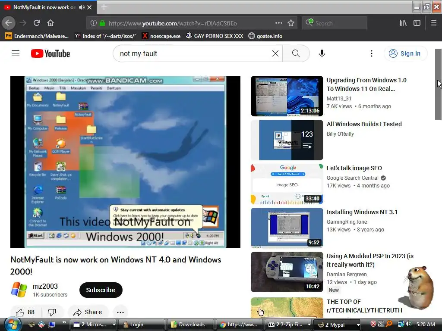442x331 pixels.
Task: Click the 5:20 AM taskbar clock
Action: click(x=426, y=325)
